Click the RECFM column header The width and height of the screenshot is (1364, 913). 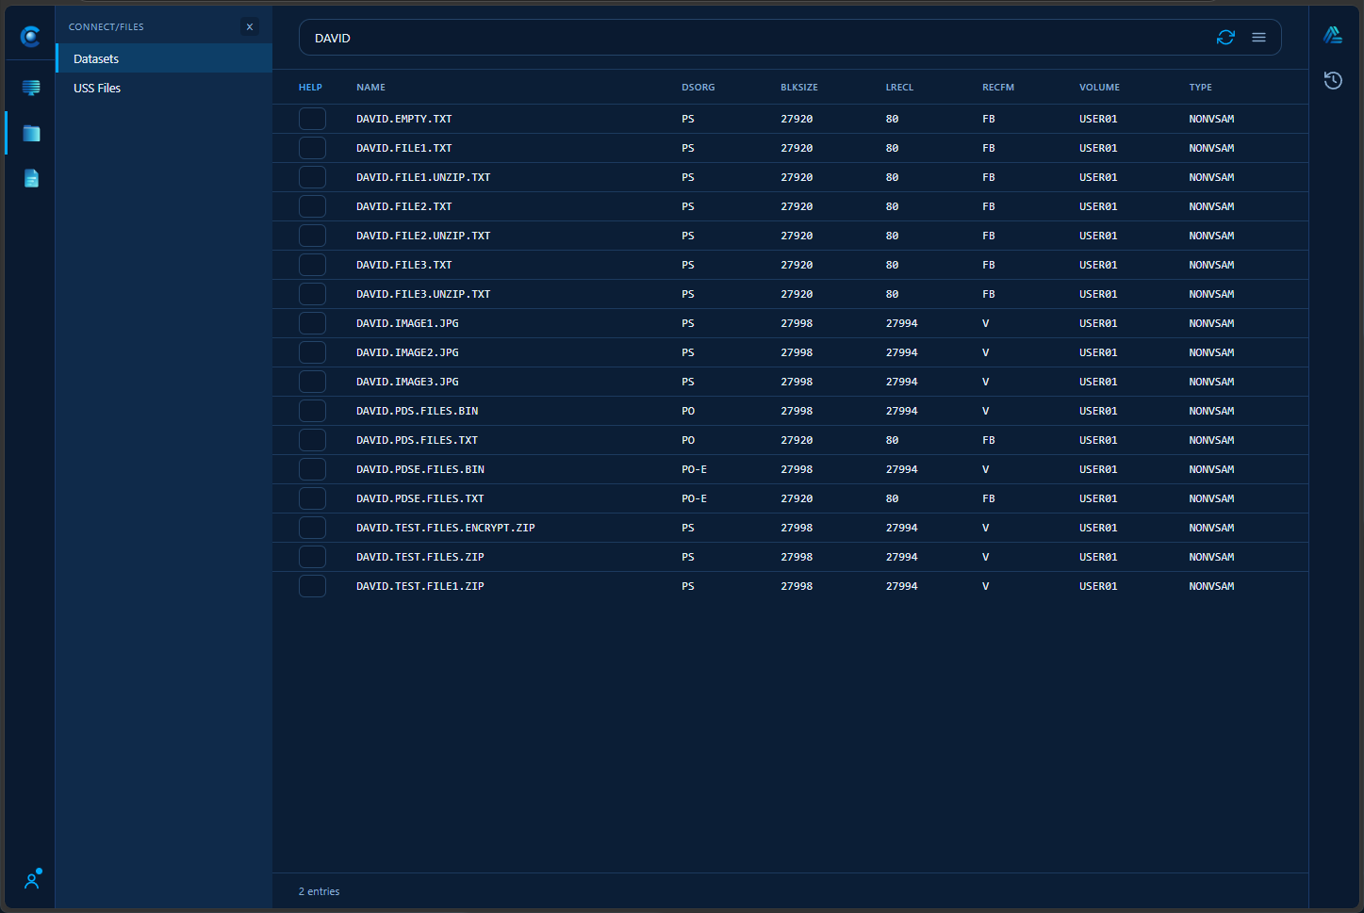(998, 88)
